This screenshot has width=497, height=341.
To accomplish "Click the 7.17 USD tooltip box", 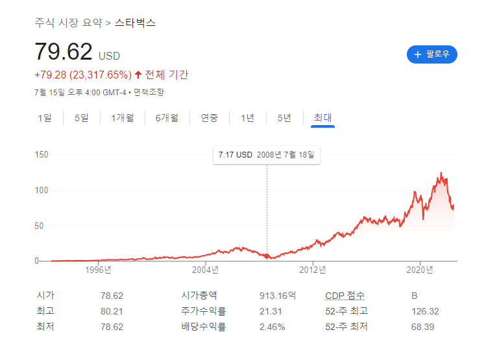I will click(x=267, y=155).
